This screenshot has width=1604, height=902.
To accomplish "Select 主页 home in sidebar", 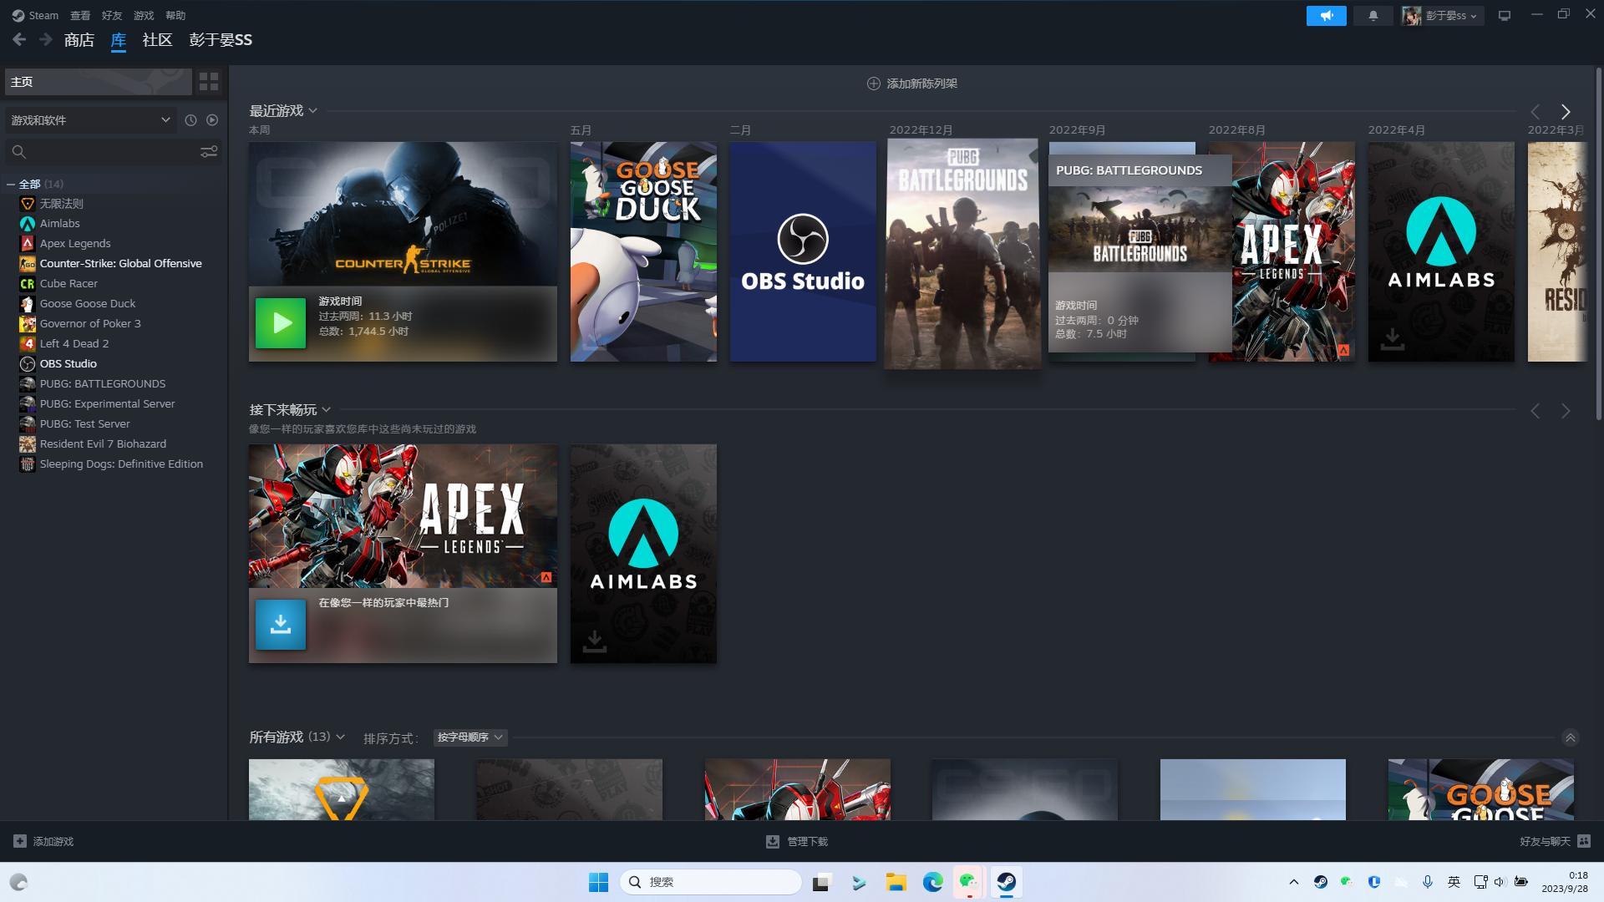I will pyautogui.click(x=99, y=81).
